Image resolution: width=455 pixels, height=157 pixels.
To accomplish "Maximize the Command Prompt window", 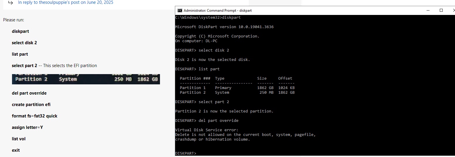I will click(441, 10).
